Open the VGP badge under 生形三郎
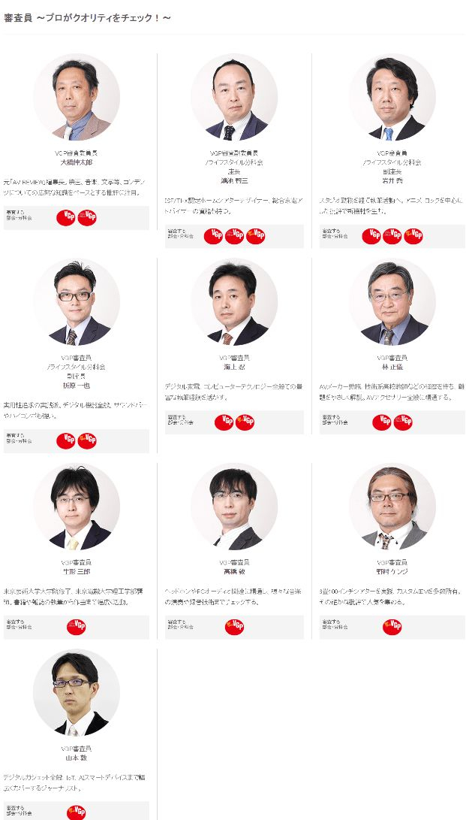The width and height of the screenshot is (466, 820). point(77,627)
